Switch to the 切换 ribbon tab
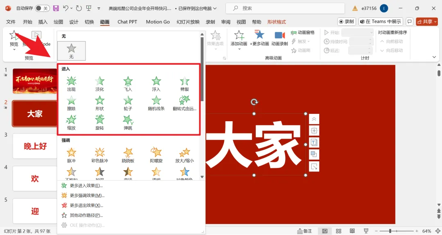The image size is (442, 235). pos(89,22)
